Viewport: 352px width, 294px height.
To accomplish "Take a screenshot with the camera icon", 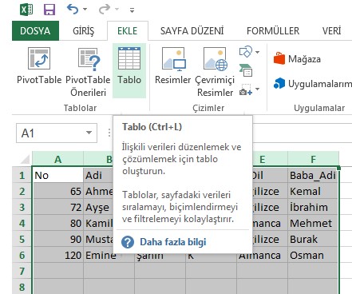I will [246, 90].
